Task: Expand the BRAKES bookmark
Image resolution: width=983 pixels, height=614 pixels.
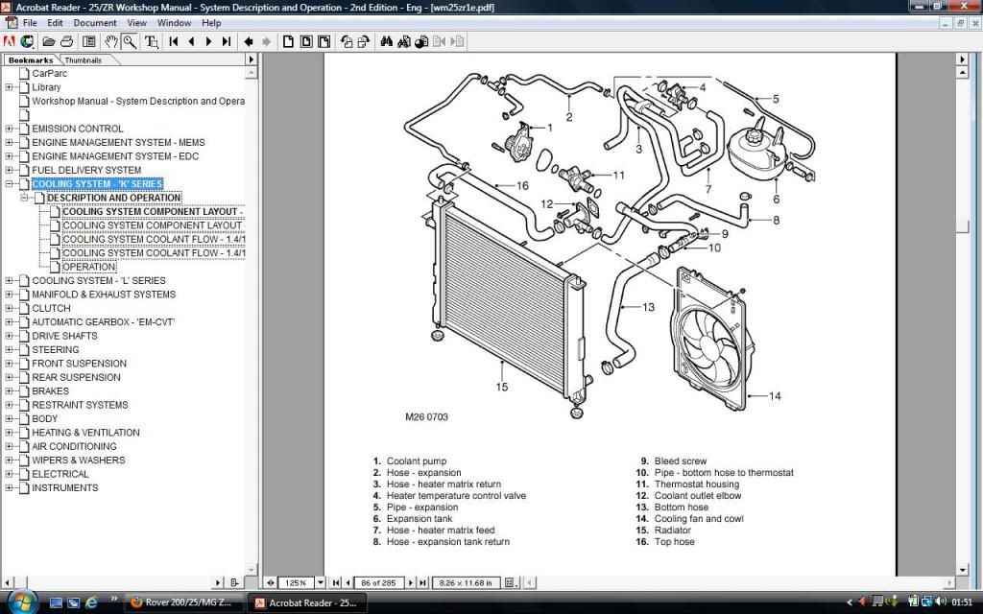Action: tap(8, 391)
